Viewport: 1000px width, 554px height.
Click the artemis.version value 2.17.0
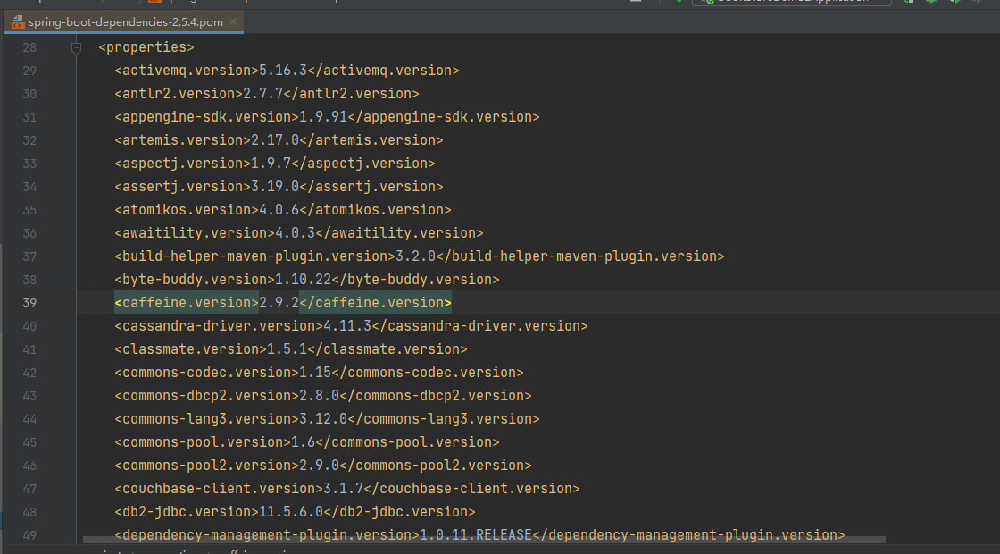click(275, 139)
